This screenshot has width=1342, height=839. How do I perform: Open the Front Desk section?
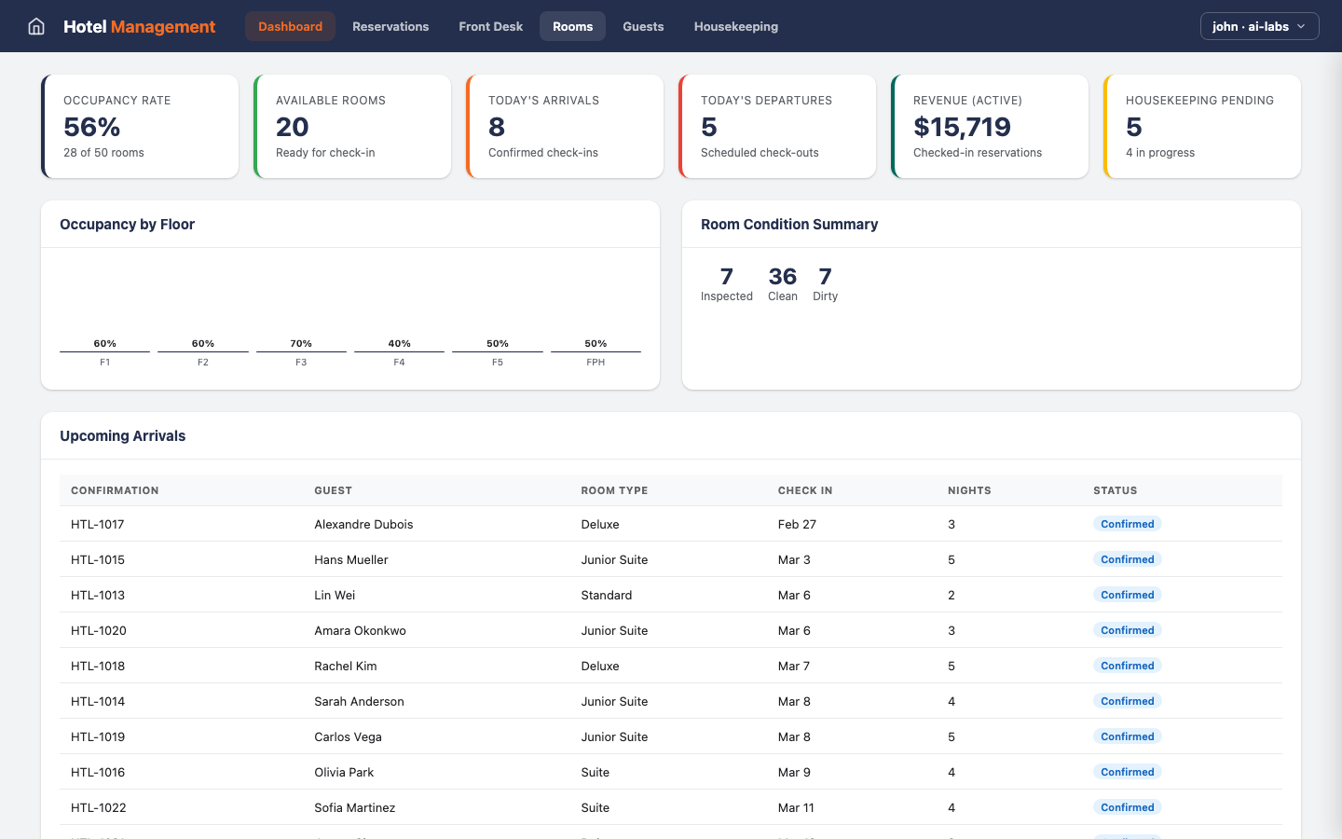pyautogui.click(x=490, y=26)
